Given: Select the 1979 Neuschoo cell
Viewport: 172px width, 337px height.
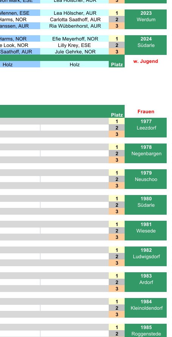Looking at the screenshot, I should 146,179.
